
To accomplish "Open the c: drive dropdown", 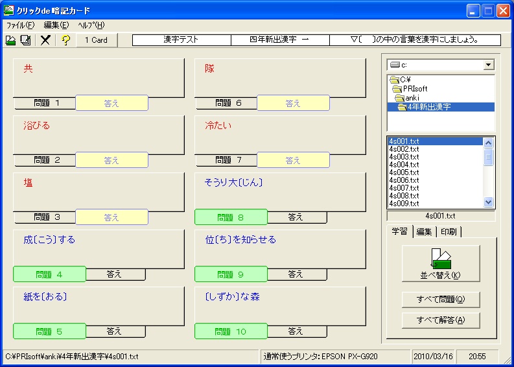I will (488, 65).
